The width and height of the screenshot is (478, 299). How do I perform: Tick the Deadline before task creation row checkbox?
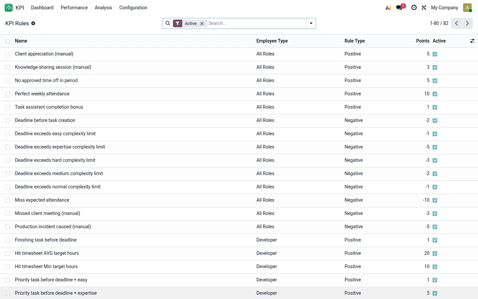[x=8, y=121]
